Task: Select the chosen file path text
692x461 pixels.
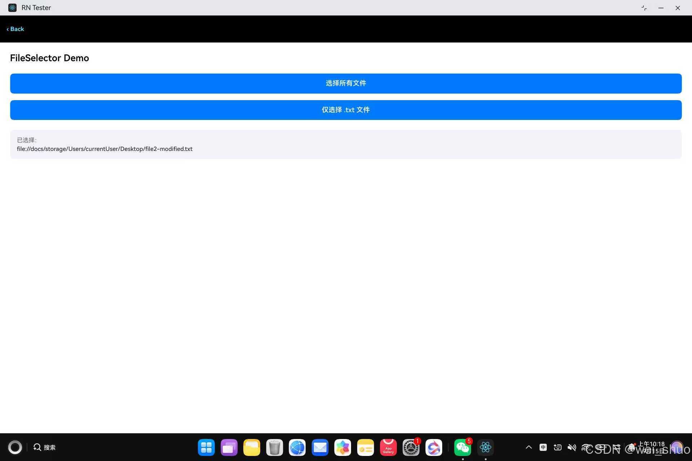Action: coord(105,149)
